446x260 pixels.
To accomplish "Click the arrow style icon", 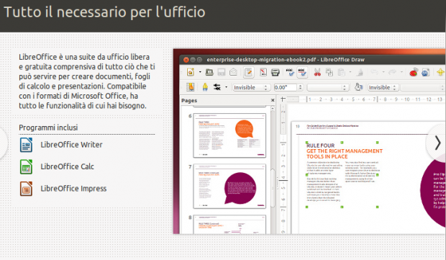I will [217, 87].
